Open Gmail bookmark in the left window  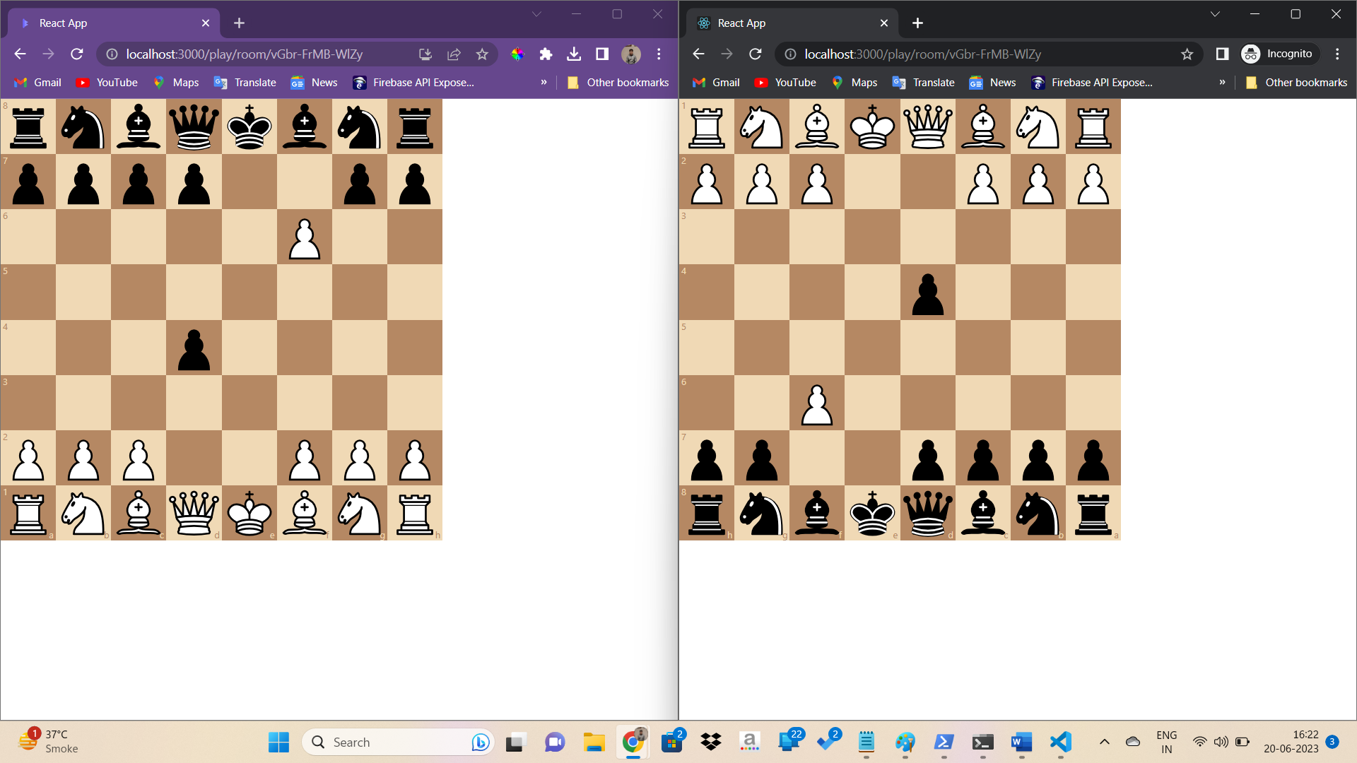38,83
